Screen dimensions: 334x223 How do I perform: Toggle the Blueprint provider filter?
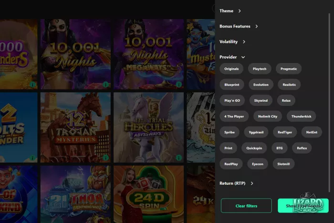coord(232,85)
